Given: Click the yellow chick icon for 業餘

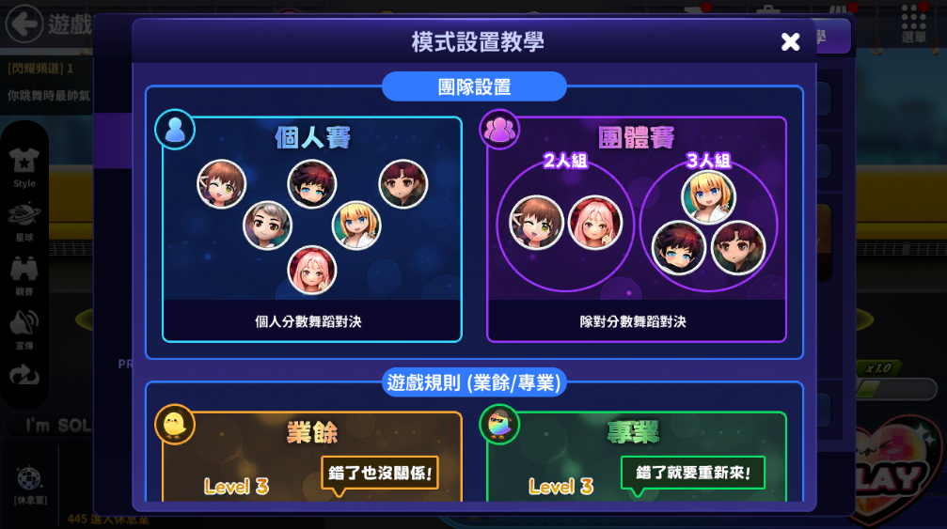Looking at the screenshot, I should pyautogui.click(x=175, y=424).
